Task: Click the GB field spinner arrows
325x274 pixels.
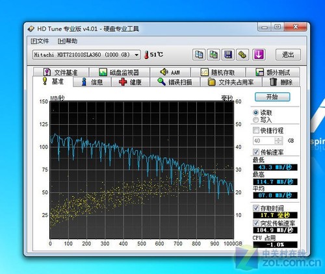Action: pyautogui.click(x=279, y=141)
